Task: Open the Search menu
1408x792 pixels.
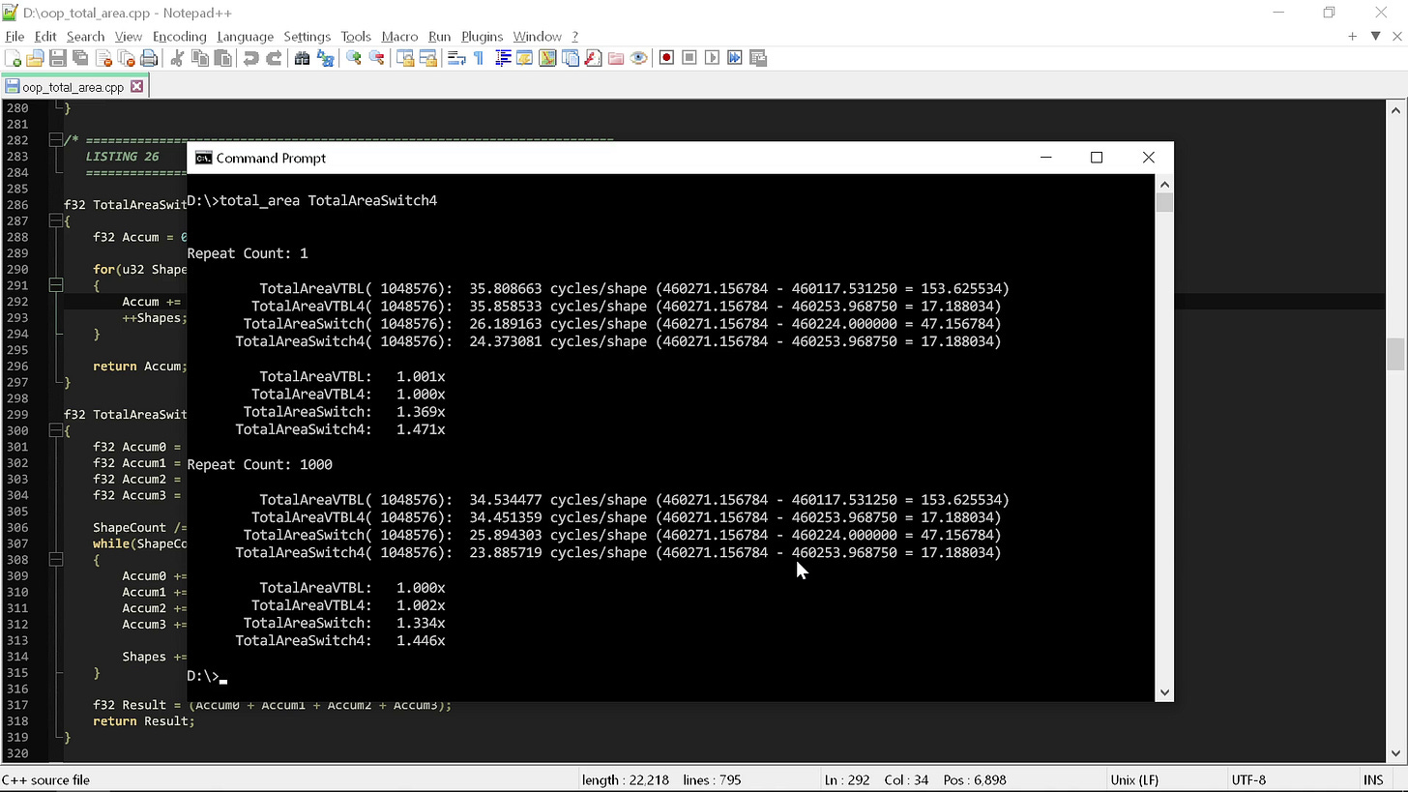Action: 85,36
